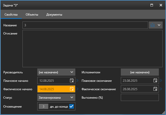Click double-arrow next to Фактическое окончание date

click(161, 89)
